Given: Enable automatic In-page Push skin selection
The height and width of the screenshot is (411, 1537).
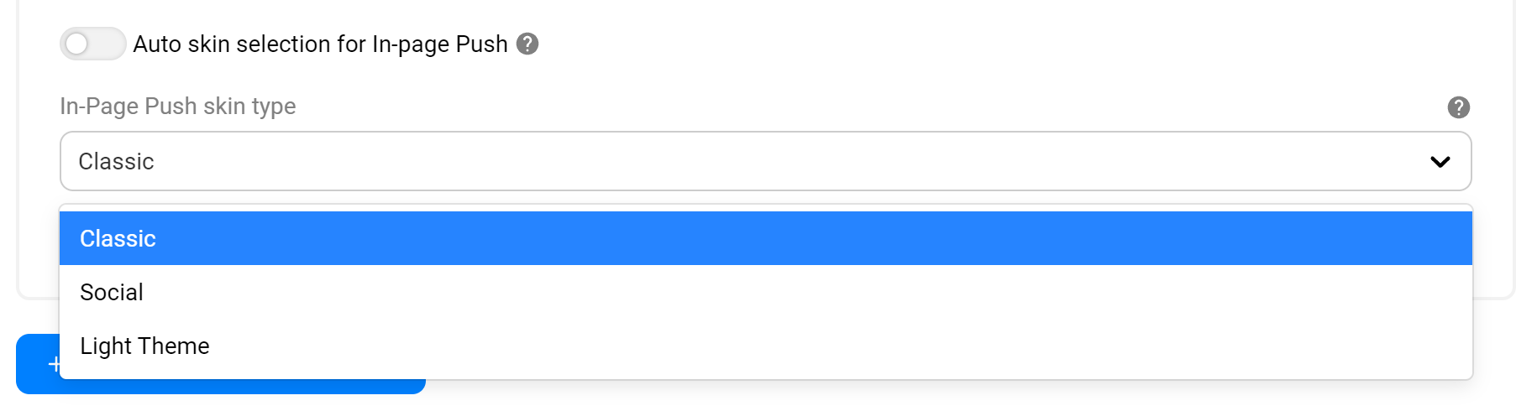Looking at the screenshot, I should (x=92, y=44).
